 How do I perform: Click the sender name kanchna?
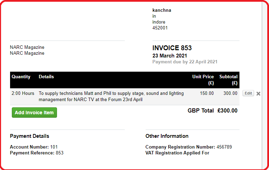pyautogui.click(x=162, y=10)
